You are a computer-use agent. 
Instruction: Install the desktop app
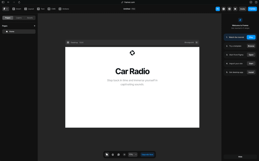(x=251, y=72)
